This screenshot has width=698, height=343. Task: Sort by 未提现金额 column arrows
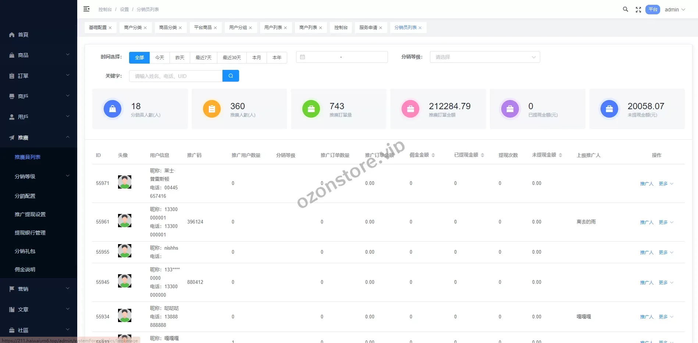click(560, 156)
